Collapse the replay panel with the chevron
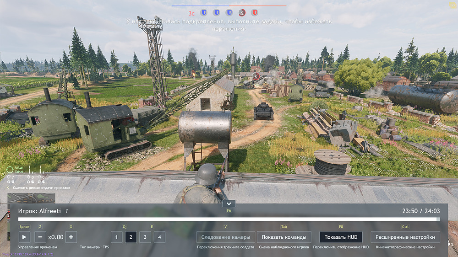Image resolution: width=458 pixels, height=257 pixels. point(229,203)
